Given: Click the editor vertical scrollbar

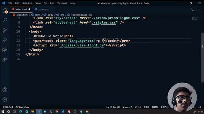Looking at the screenshot, I should (x=202, y=58).
